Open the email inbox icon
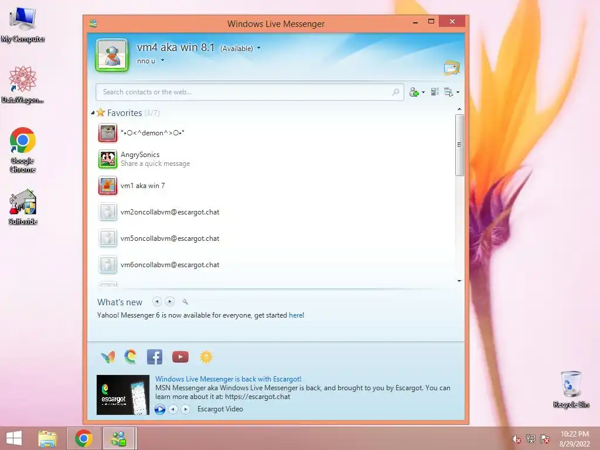600x450 pixels. click(452, 68)
